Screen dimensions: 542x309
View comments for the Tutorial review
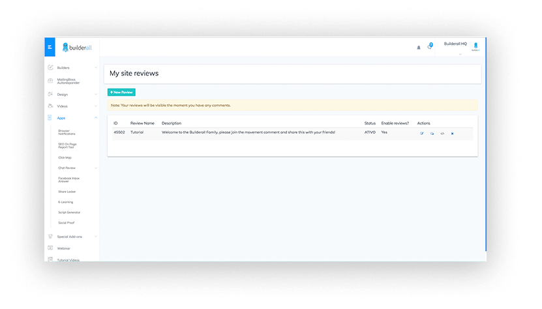click(x=432, y=133)
